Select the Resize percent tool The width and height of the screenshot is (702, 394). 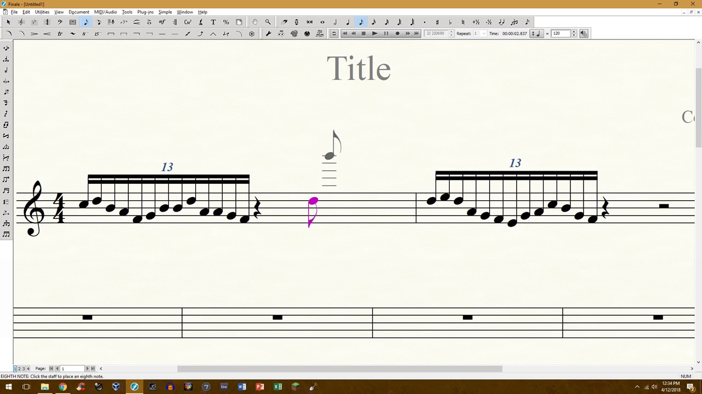click(226, 22)
